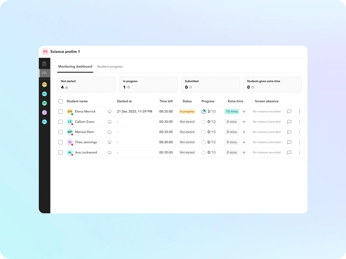Expand the more options menu for Callum Evers
This screenshot has height=259, width=346.
point(299,122)
